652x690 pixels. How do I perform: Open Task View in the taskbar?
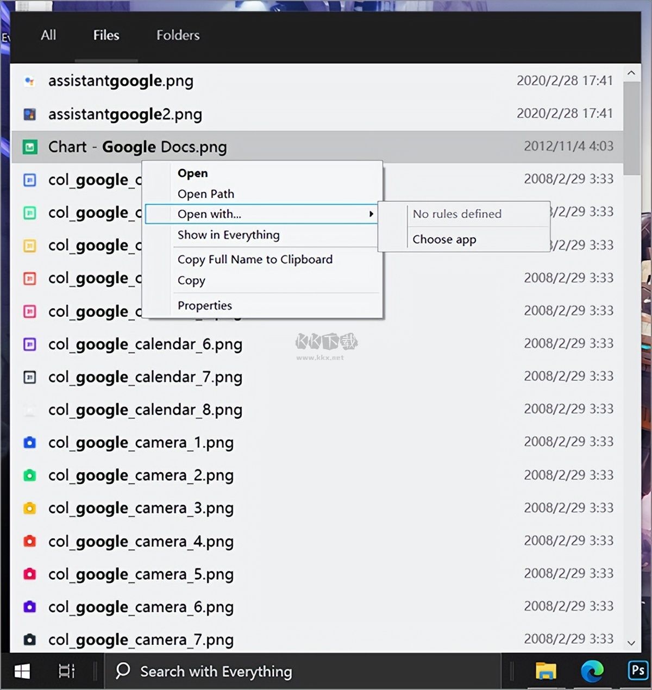point(67,672)
